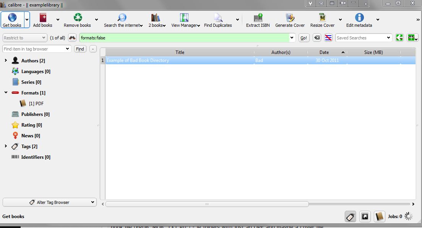
Task: Open search history dropdown arrow
Action: tap(292, 38)
